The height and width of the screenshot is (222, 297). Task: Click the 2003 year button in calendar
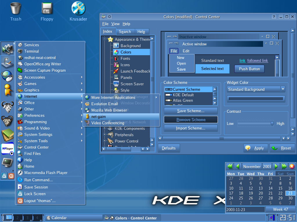tap(267, 166)
